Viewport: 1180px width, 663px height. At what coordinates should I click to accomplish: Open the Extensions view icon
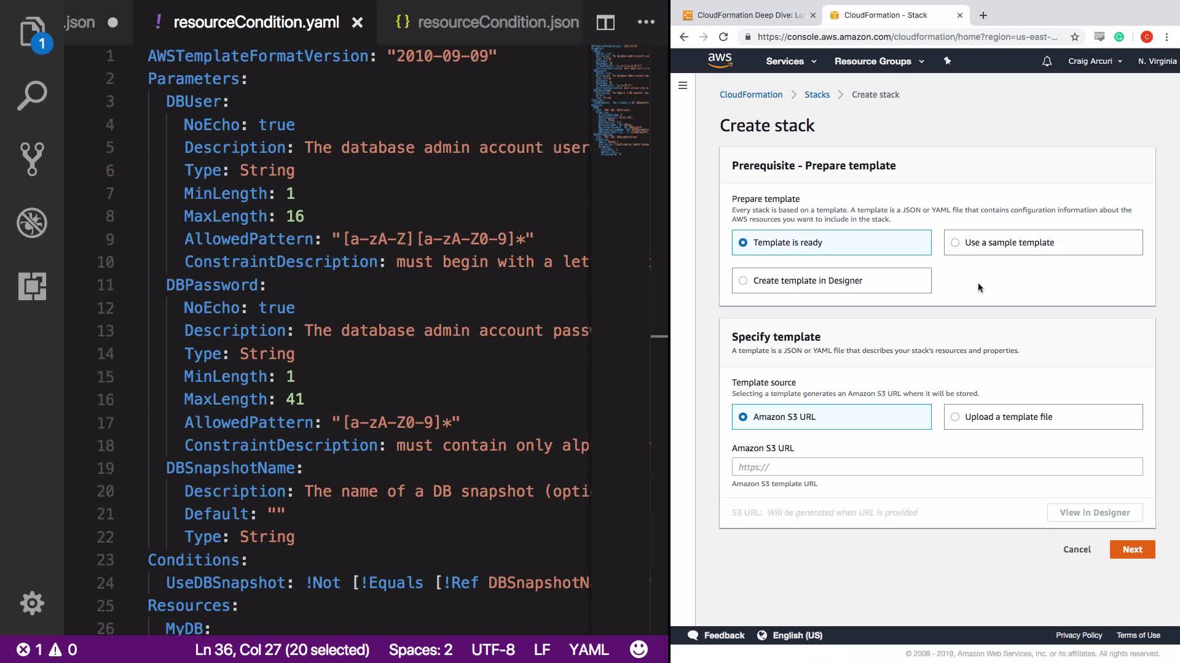32,286
